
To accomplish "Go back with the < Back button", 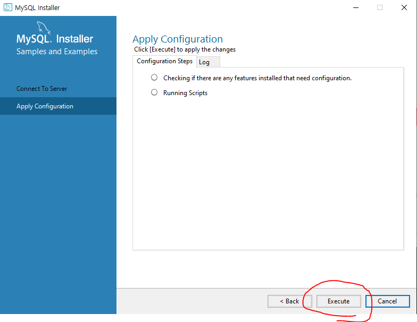I will click(289, 301).
